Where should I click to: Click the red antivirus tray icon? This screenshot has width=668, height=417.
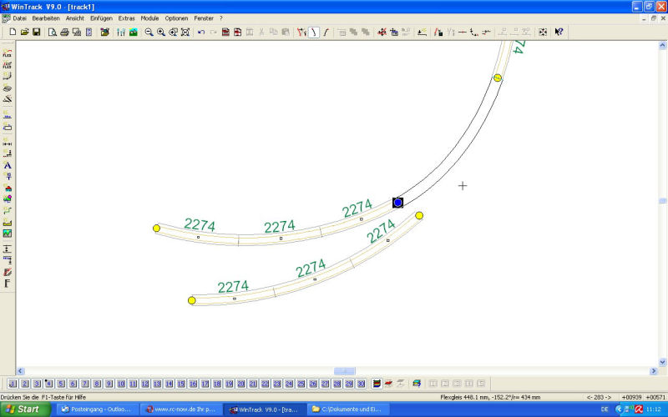pyautogui.click(x=639, y=409)
